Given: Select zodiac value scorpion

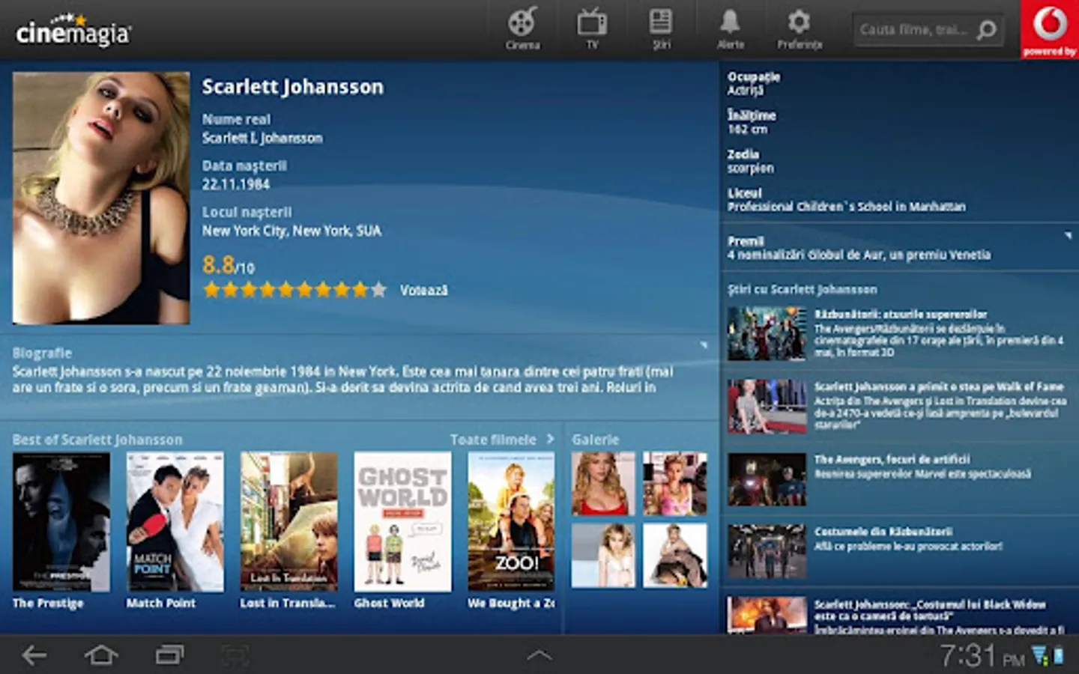Looking at the screenshot, I should (751, 168).
